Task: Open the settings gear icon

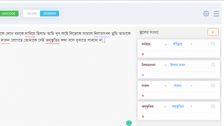Action: pos(206,14)
